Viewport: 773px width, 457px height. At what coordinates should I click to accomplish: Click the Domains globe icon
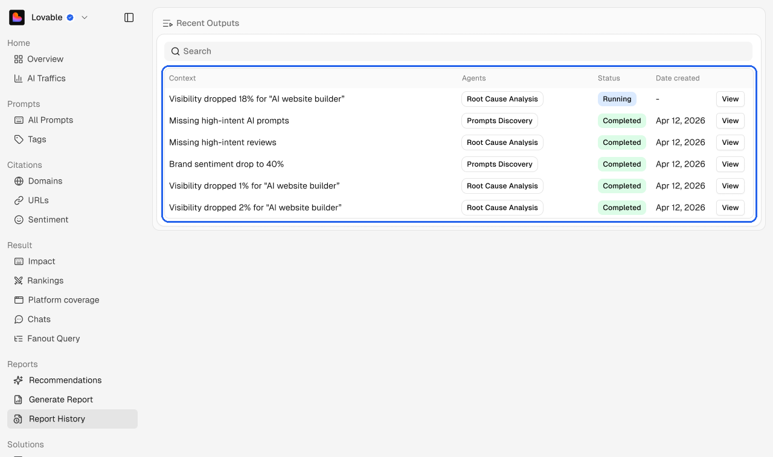click(x=19, y=181)
